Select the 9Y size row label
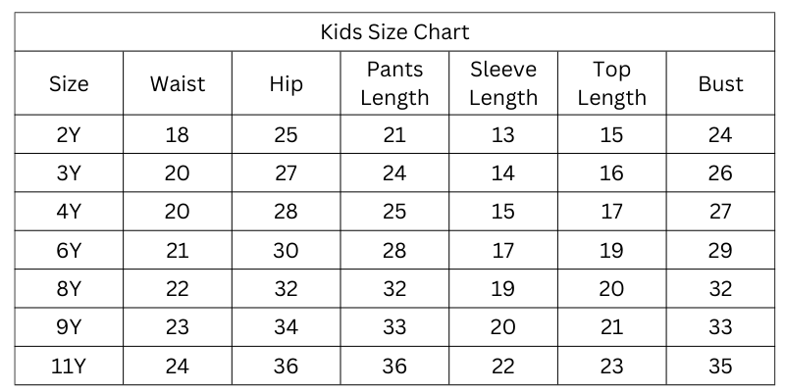 click(69, 327)
